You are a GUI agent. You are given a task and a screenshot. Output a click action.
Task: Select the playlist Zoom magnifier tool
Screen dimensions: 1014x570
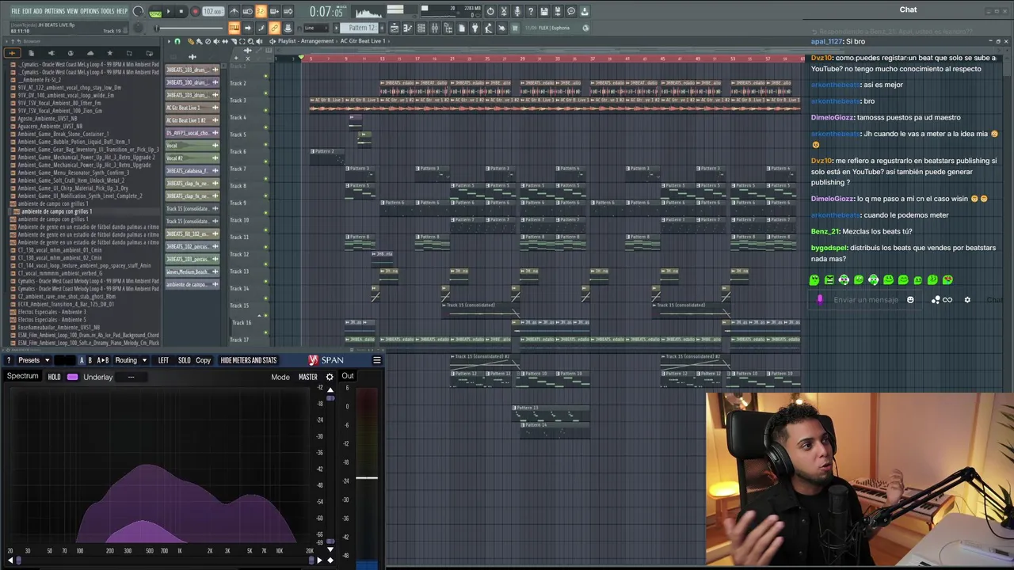pyautogui.click(x=251, y=41)
